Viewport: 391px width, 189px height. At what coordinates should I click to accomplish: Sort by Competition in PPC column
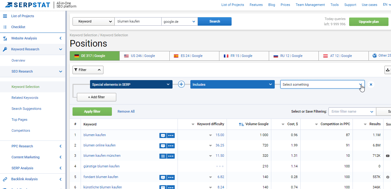(x=335, y=124)
